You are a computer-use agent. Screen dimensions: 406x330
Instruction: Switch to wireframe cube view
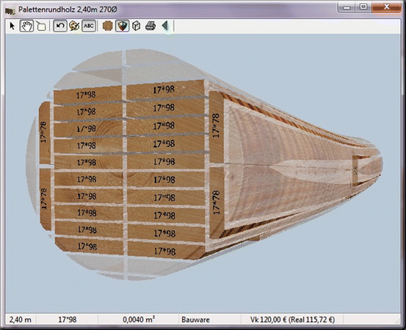point(137,26)
